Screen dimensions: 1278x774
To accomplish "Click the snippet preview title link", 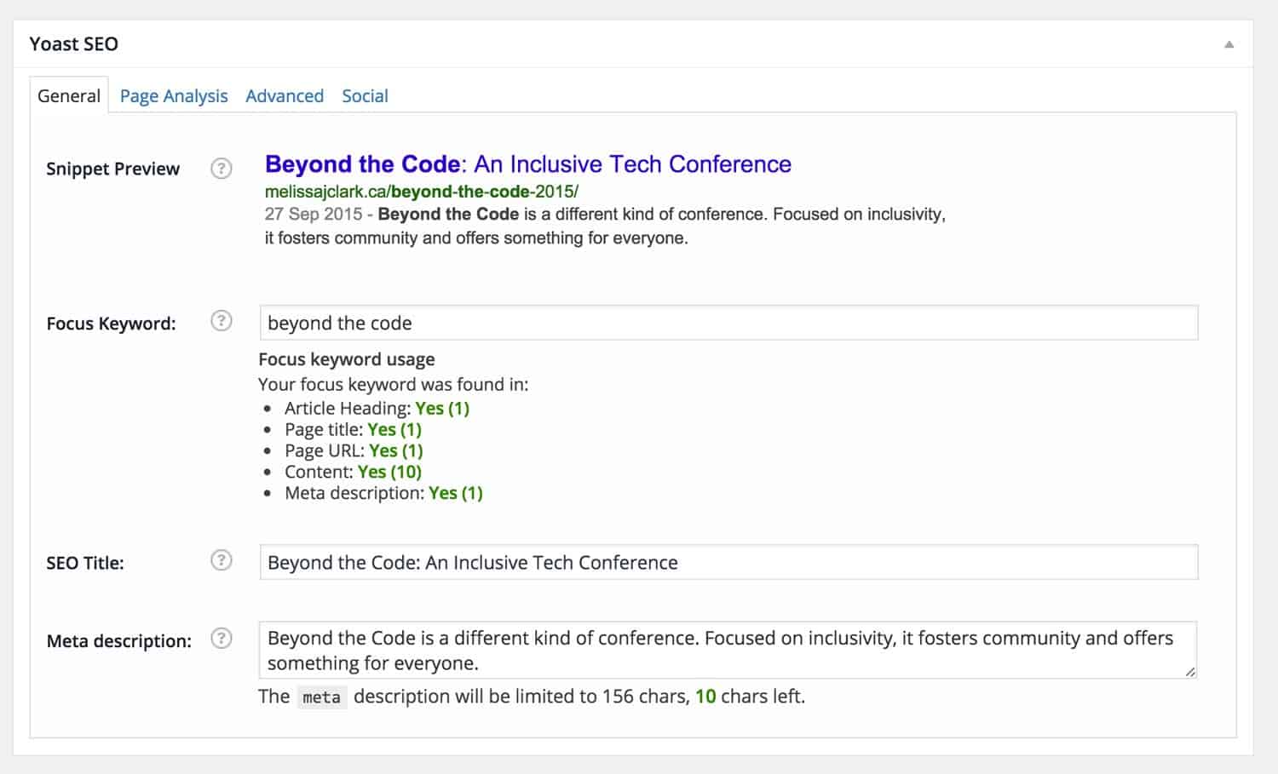I will (x=528, y=163).
